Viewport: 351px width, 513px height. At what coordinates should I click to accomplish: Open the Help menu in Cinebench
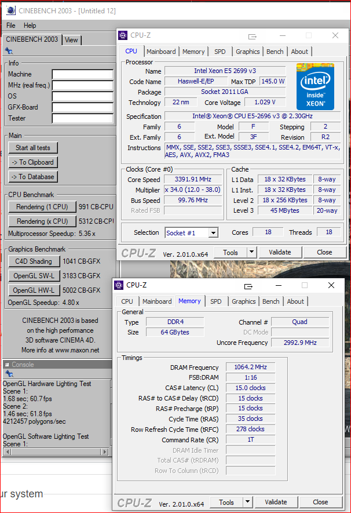tap(30, 26)
